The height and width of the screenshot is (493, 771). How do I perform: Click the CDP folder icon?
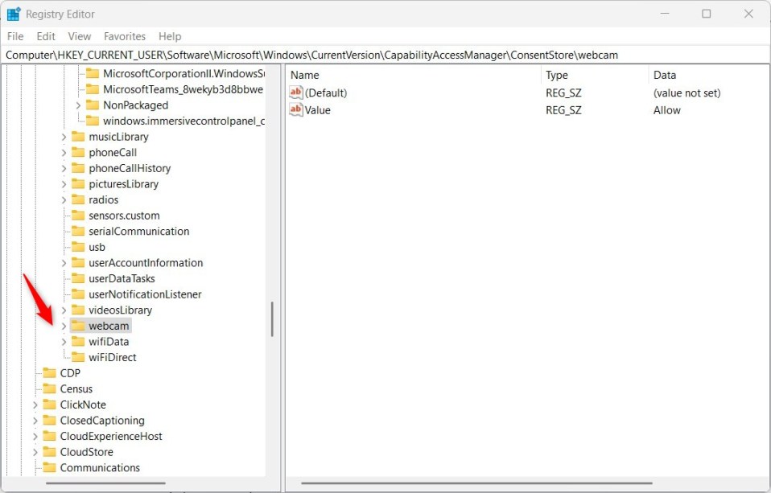tap(49, 373)
